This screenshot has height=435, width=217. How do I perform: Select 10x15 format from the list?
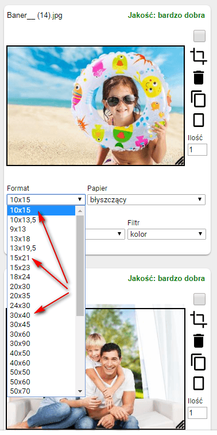(41, 210)
